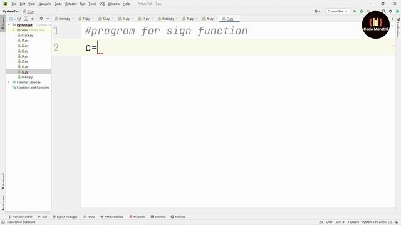Open Python Packages tool window
Screen dimensions: 401x225
pos(65,217)
